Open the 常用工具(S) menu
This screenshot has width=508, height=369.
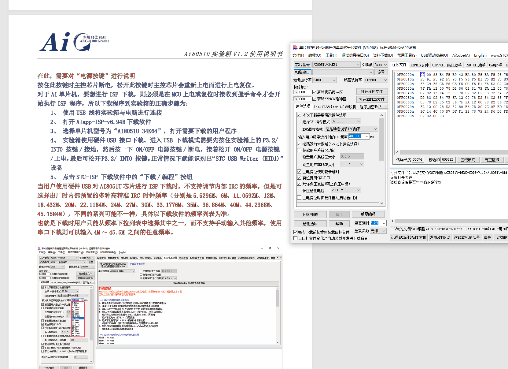tap(407, 55)
